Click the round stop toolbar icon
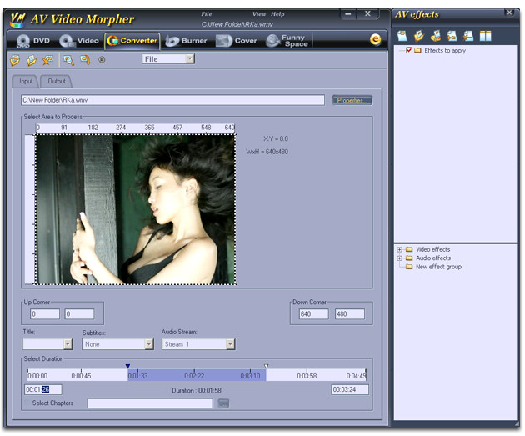The image size is (525, 436). point(102,60)
